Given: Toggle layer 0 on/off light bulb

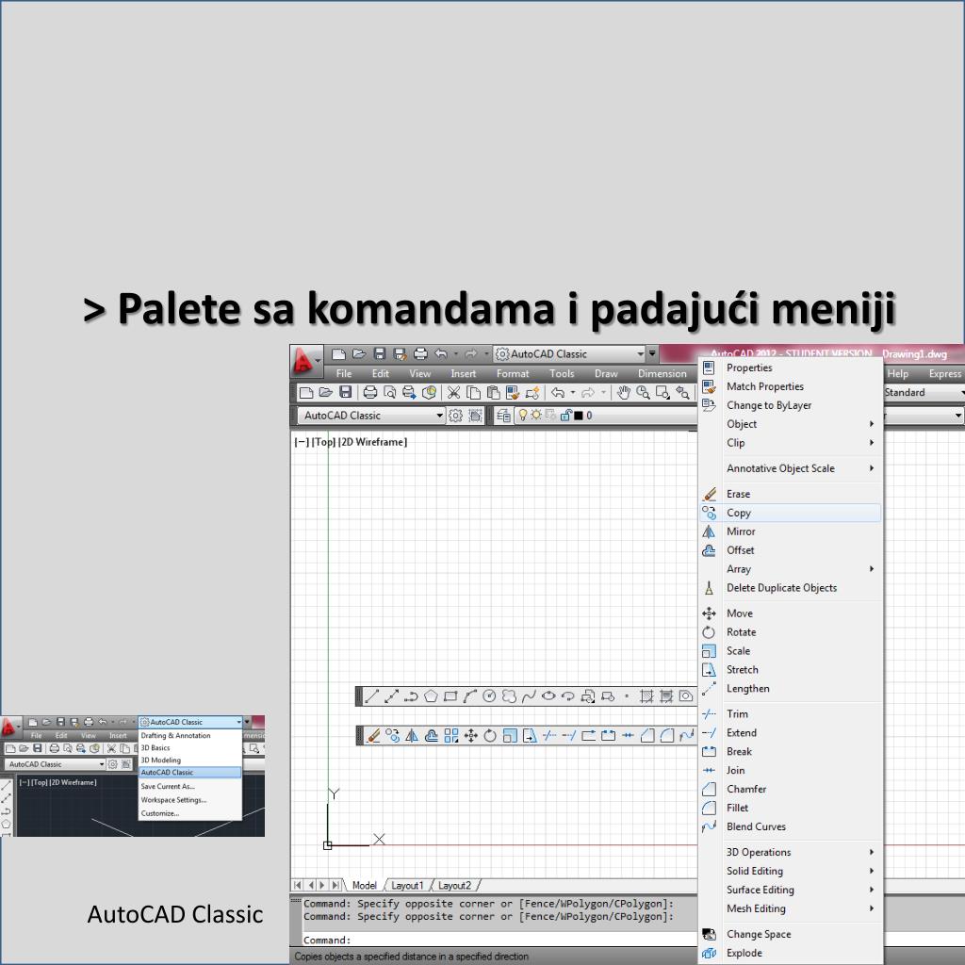Looking at the screenshot, I should coord(523,416).
